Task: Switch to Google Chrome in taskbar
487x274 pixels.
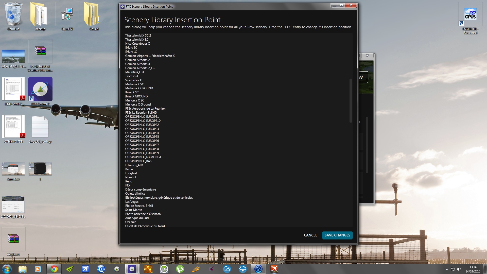Action: pyautogui.click(x=54, y=269)
